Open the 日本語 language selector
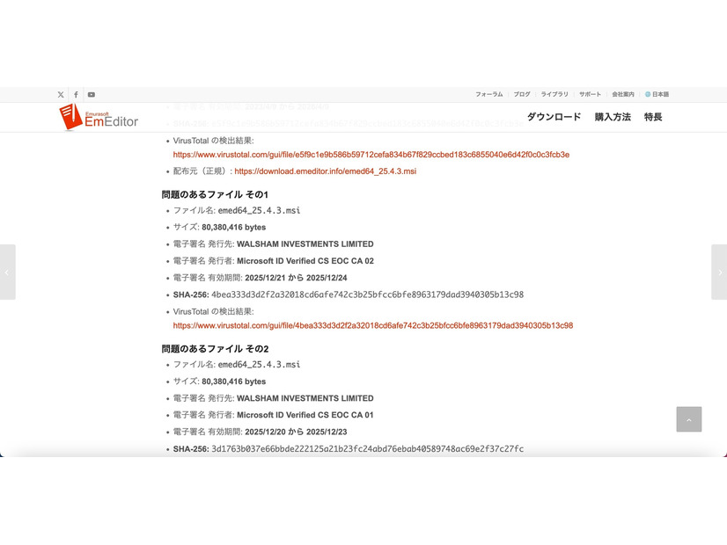Viewport: 727px width, 545px height. point(658,94)
